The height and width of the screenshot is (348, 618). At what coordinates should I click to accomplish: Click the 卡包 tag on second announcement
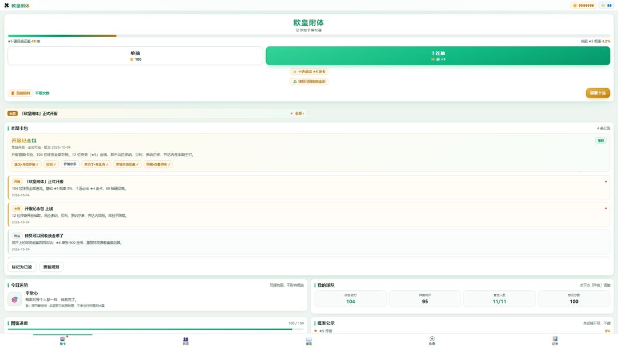[x=17, y=209]
